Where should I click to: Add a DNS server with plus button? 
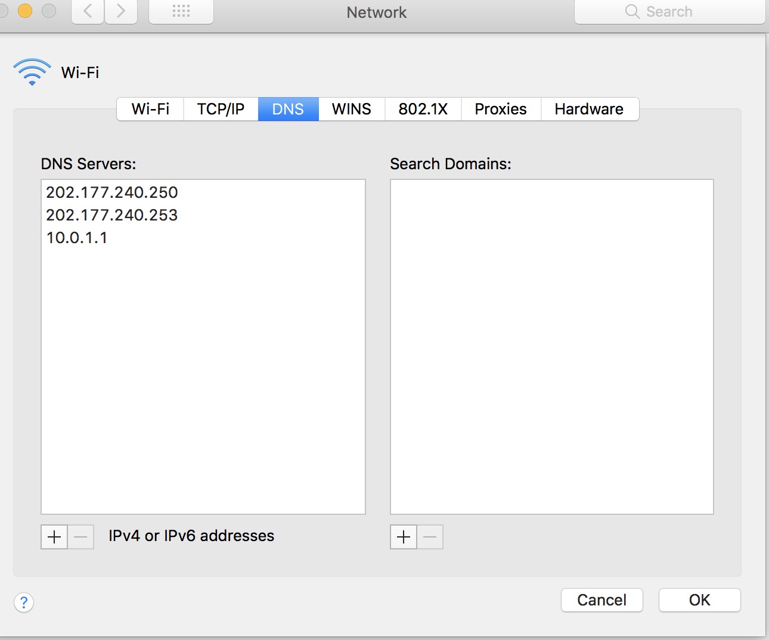[x=54, y=537]
